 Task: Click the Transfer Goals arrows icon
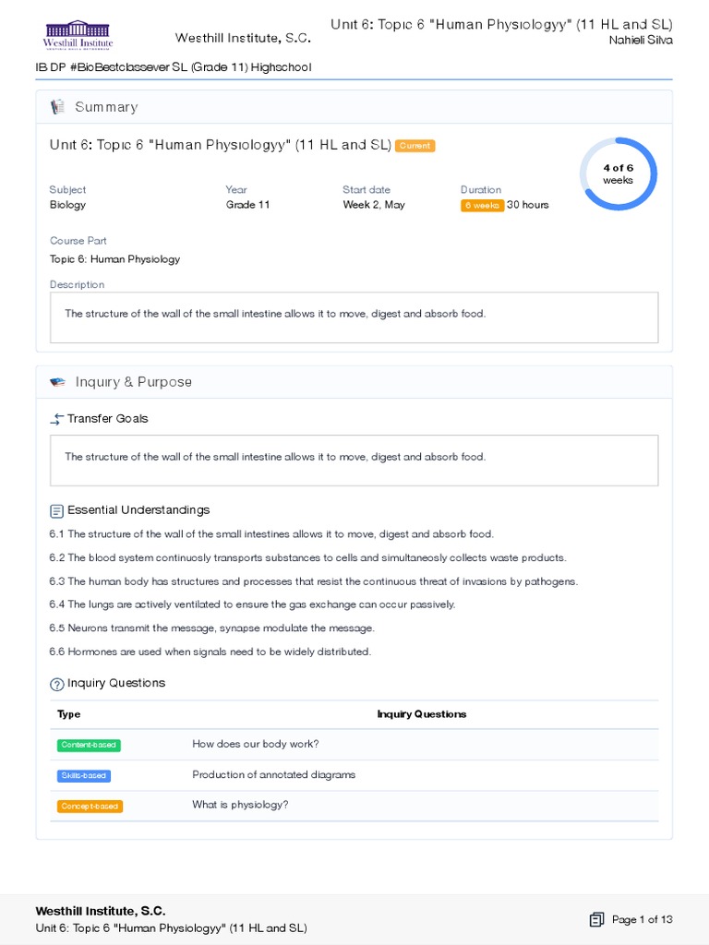[x=56, y=419]
